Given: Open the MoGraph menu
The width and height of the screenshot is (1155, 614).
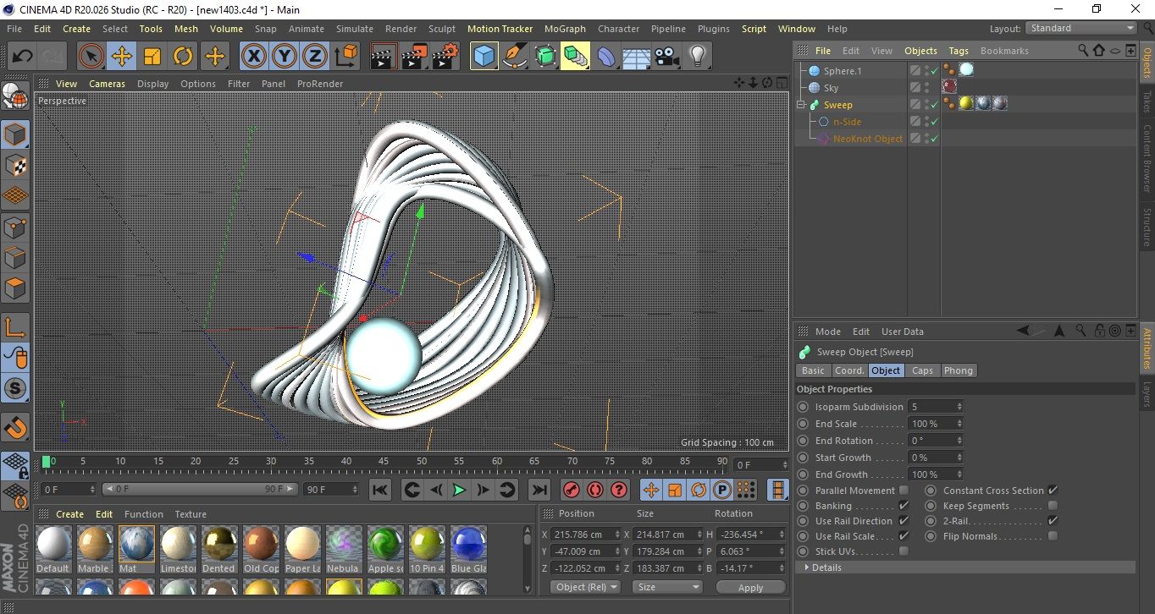Looking at the screenshot, I should click(x=565, y=29).
